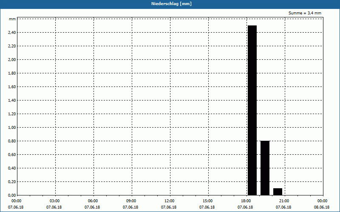The height and width of the screenshot is (212, 340).
Task: Click the 0,60 y-axis value
Action: click(x=12, y=155)
